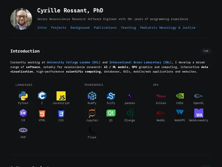The width and height of the screenshot is (222, 167).
Task: Select the C# hexagon icon
Action: 23,113
